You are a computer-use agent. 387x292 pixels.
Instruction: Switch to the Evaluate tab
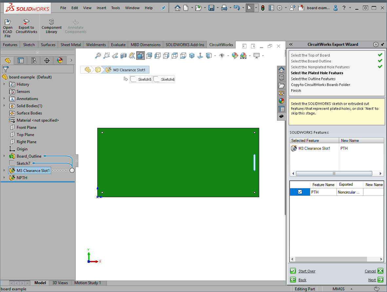118,44
